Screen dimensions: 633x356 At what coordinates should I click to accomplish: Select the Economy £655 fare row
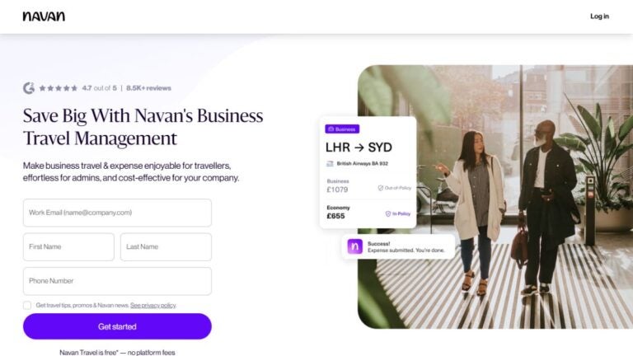tap(368, 213)
